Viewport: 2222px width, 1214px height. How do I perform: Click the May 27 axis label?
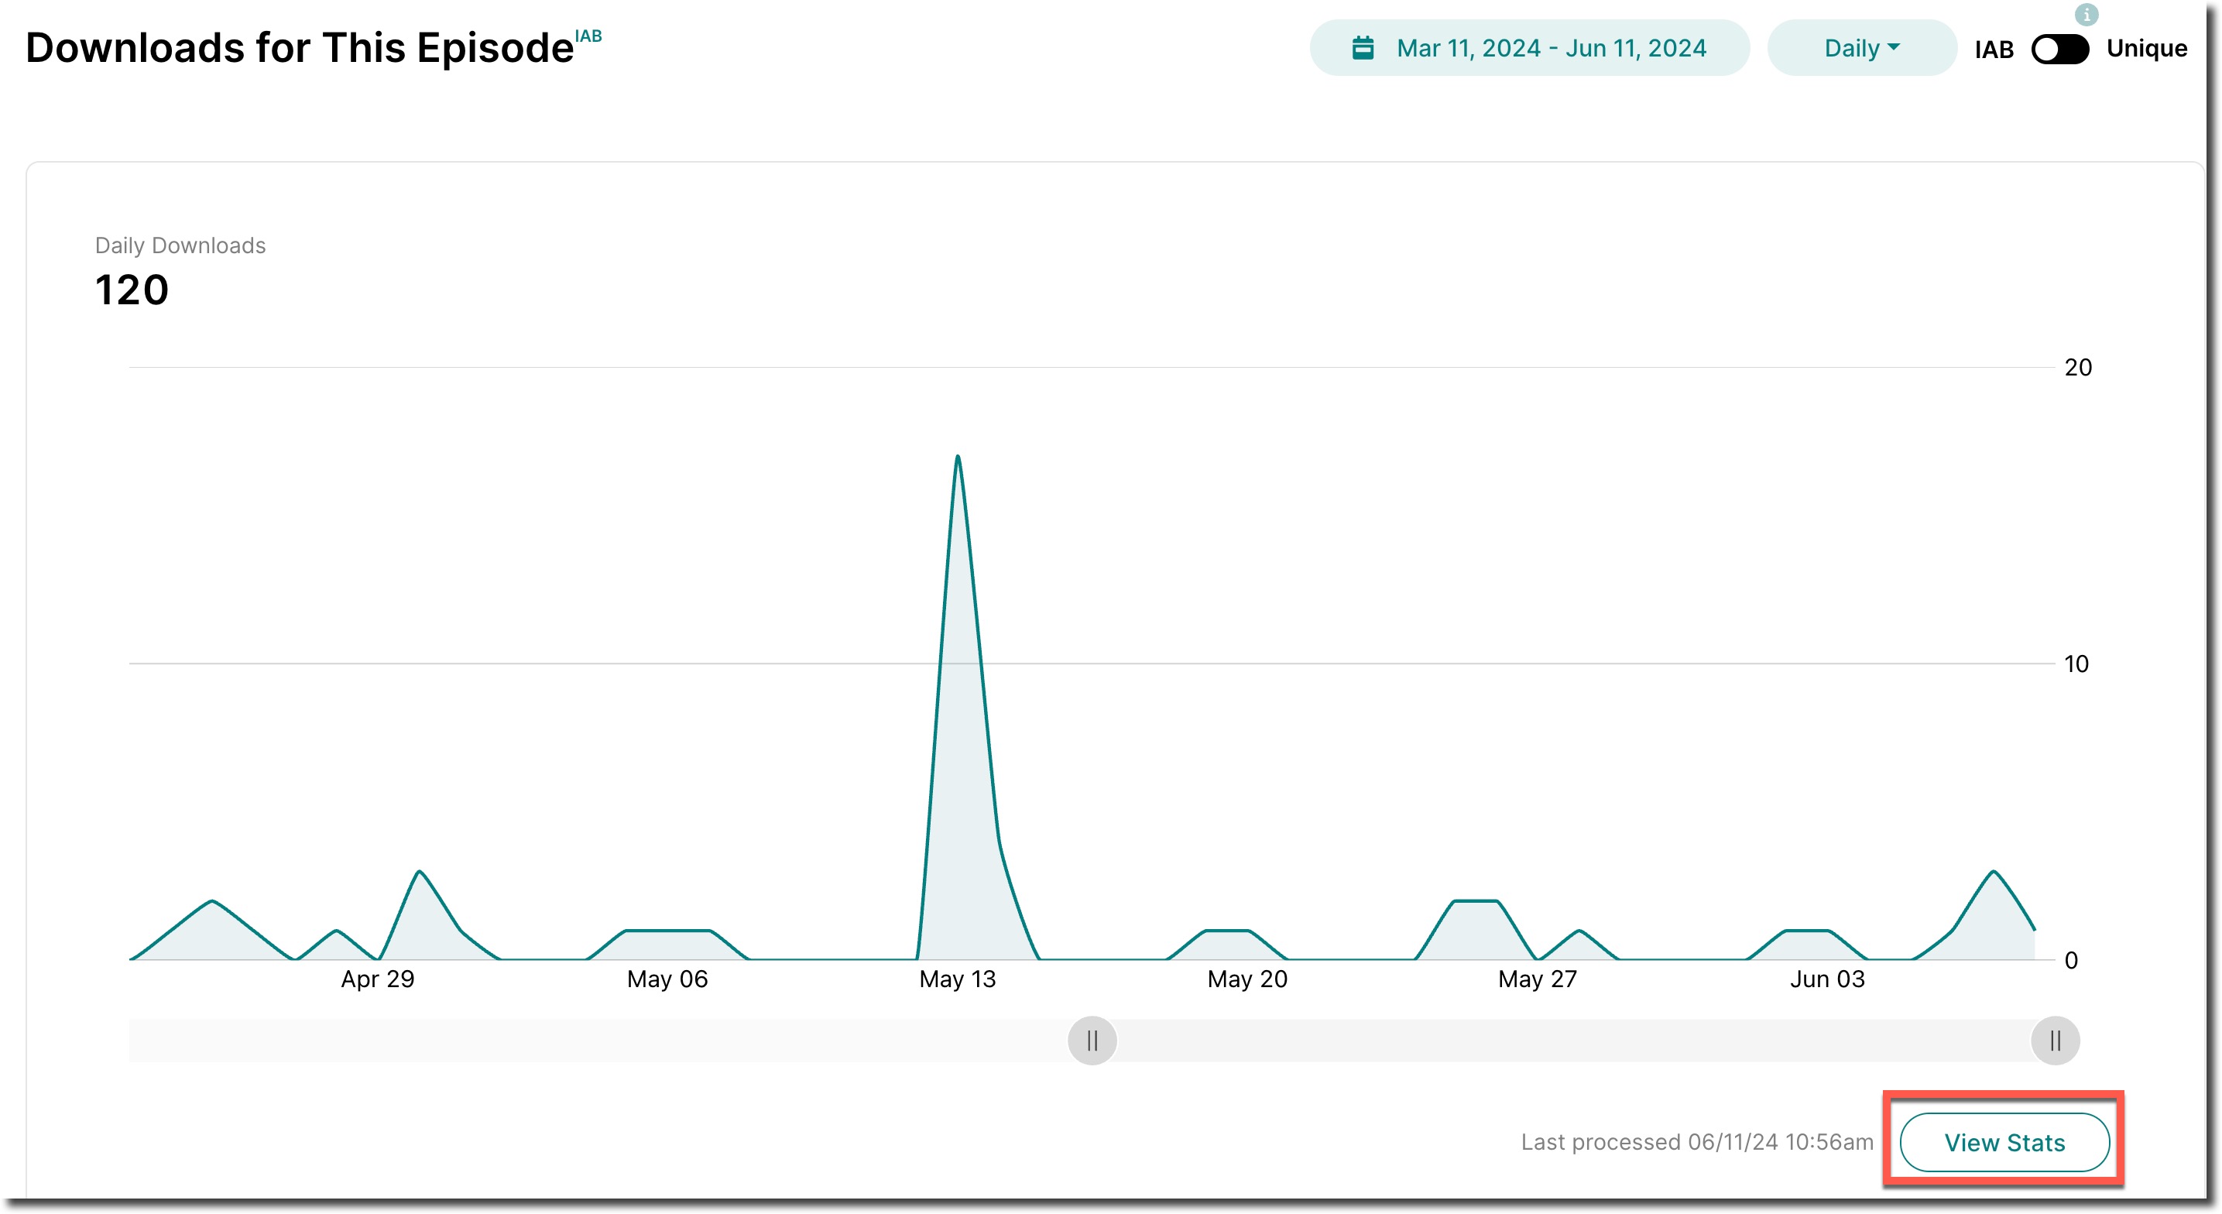[x=1537, y=979]
